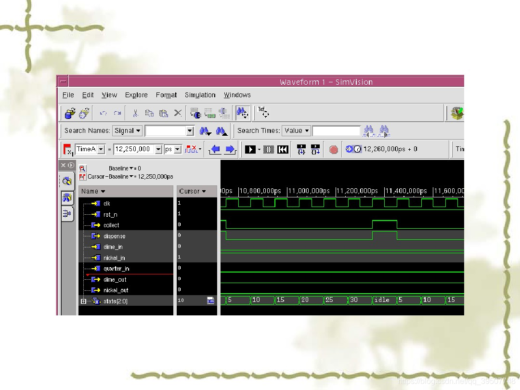Open the Name column header dropdown
The height and width of the screenshot is (390, 520).
[x=103, y=191]
